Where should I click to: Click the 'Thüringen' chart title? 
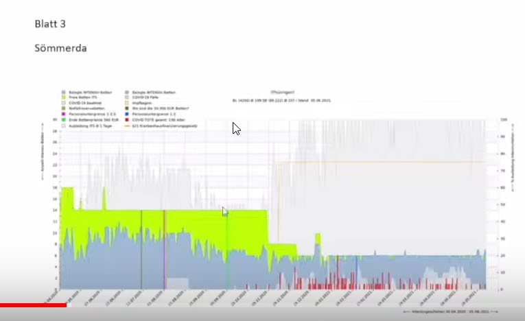[x=283, y=92]
